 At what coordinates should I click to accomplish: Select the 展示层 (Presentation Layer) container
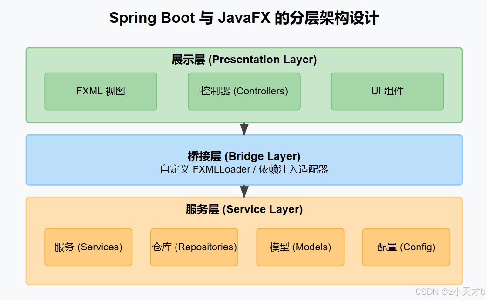tap(244, 85)
